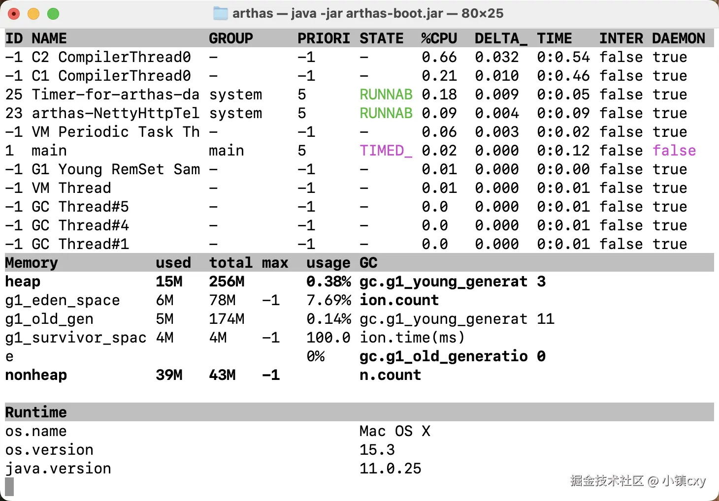Select the GC Thread#4 name

pyautogui.click(x=80, y=225)
